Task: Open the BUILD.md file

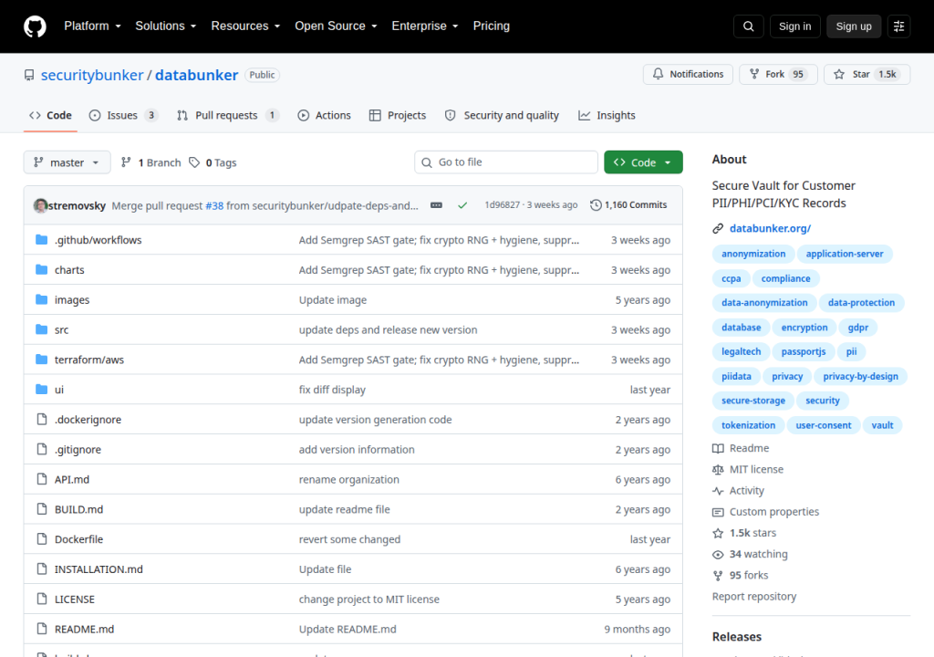Action: click(x=78, y=509)
